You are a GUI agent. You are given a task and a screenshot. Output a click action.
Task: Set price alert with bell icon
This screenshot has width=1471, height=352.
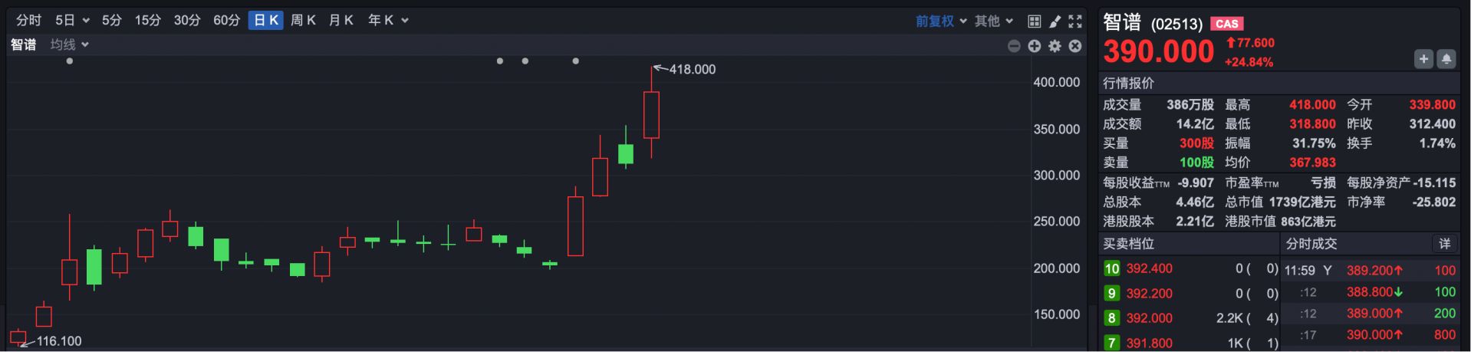(1446, 59)
